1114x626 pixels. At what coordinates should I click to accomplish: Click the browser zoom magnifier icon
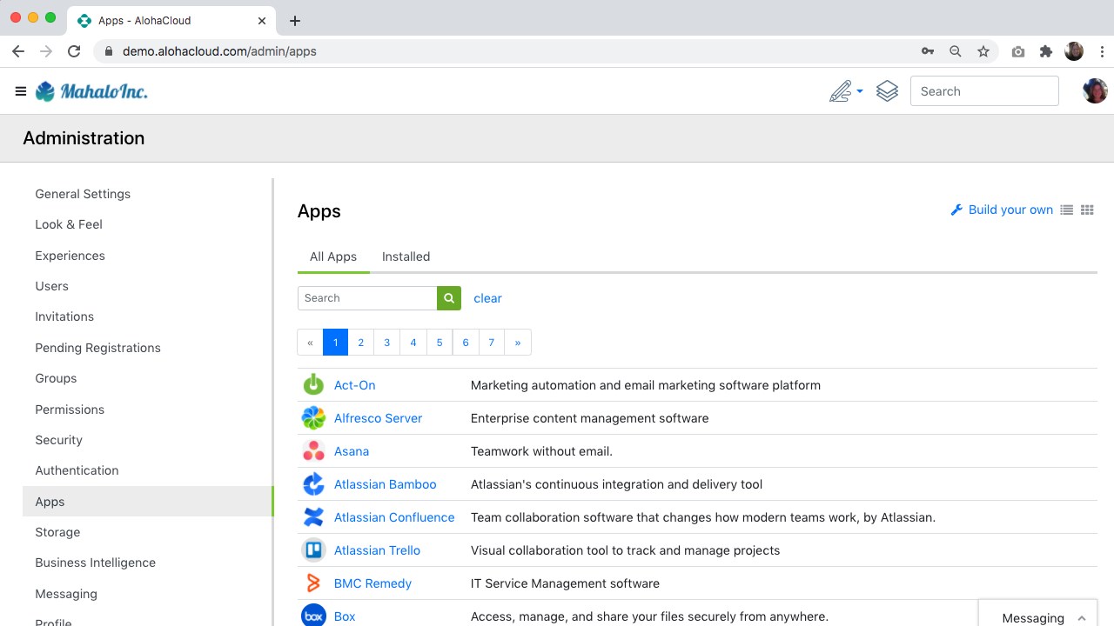[x=956, y=51]
